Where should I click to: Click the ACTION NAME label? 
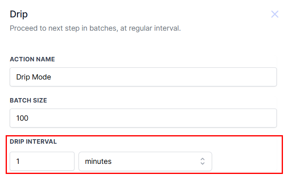(x=32, y=59)
